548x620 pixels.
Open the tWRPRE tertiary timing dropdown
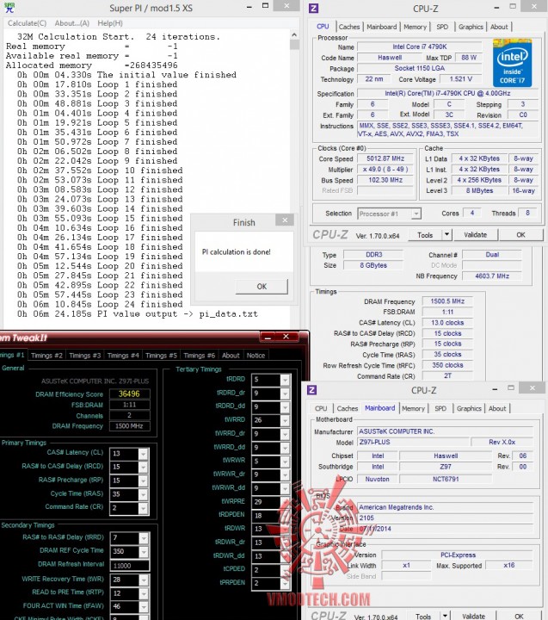[285, 502]
